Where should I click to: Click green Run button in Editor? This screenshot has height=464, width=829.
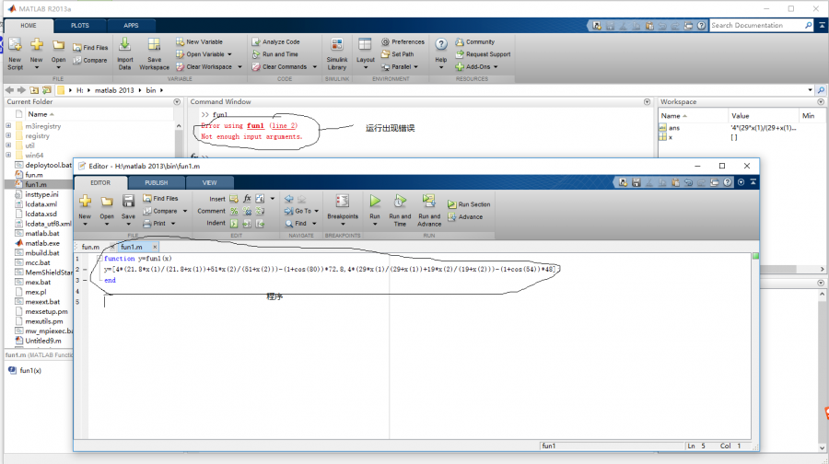click(375, 201)
